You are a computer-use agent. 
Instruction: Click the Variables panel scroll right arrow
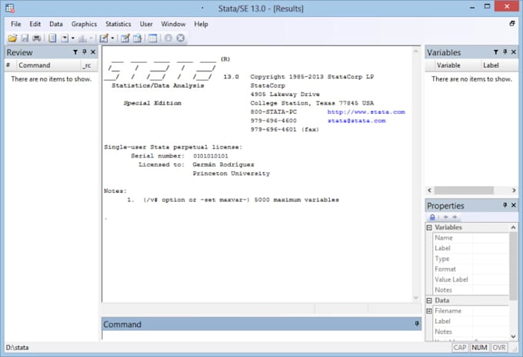[x=514, y=190]
